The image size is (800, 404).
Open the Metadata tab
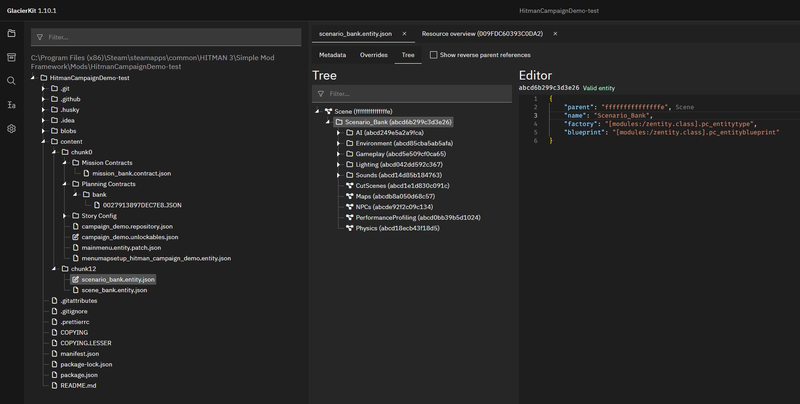333,55
